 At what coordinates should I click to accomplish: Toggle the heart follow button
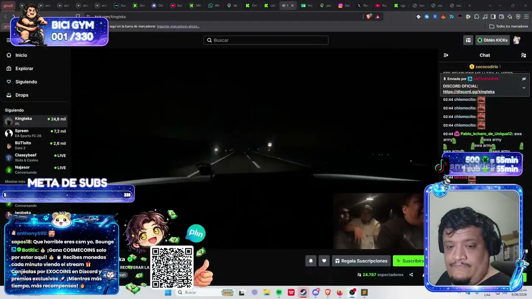324,261
